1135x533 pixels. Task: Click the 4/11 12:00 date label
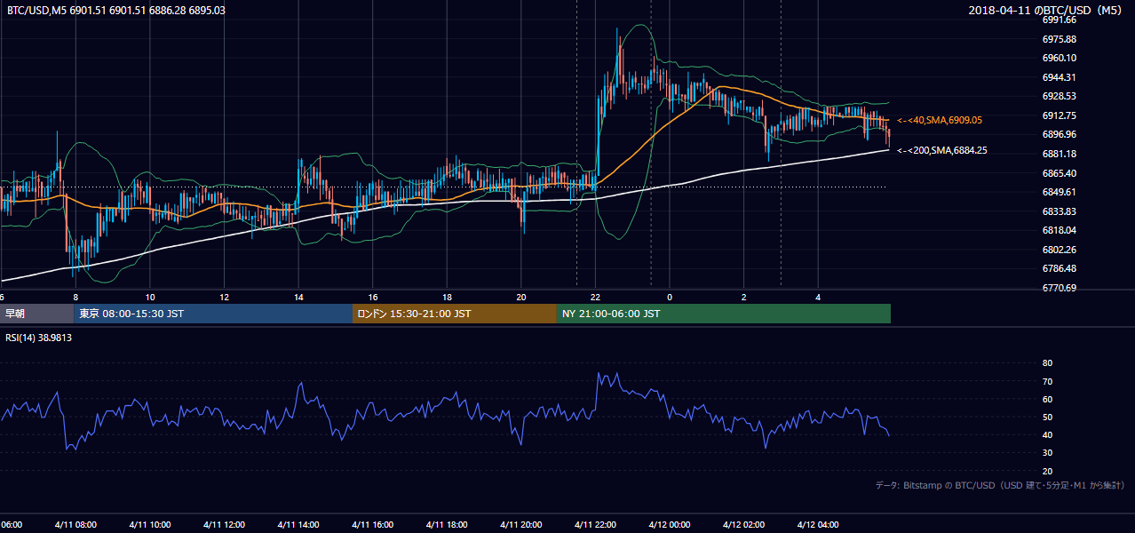[224, 525]
